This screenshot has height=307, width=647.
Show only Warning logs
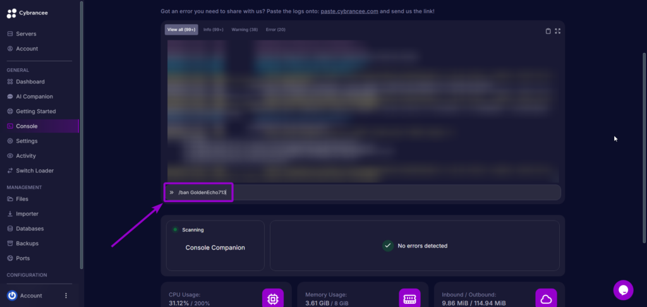tap(245, 30)
